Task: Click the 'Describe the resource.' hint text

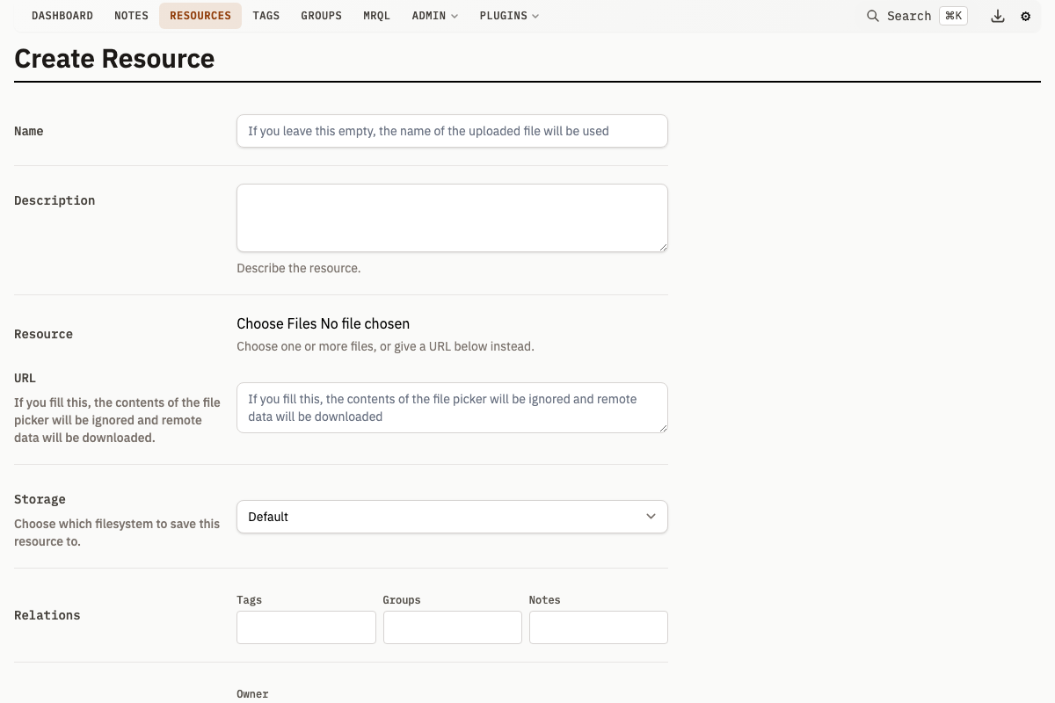Action: point(299,268)
